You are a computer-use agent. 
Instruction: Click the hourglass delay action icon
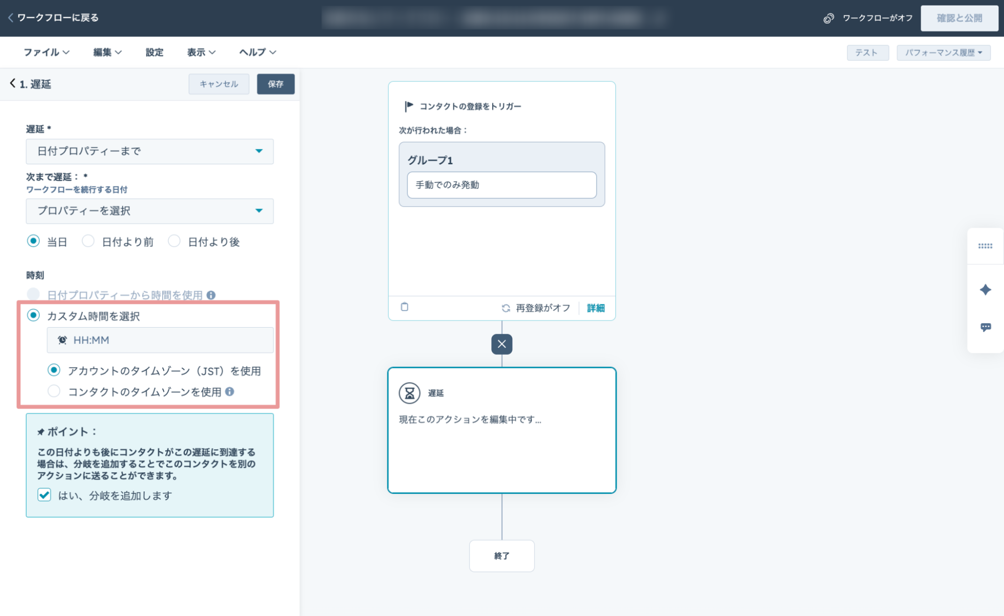(409, 393)
